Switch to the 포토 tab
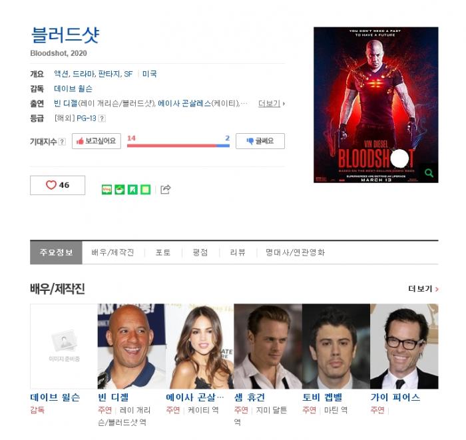The image size is (466, 440). (163, 252)
